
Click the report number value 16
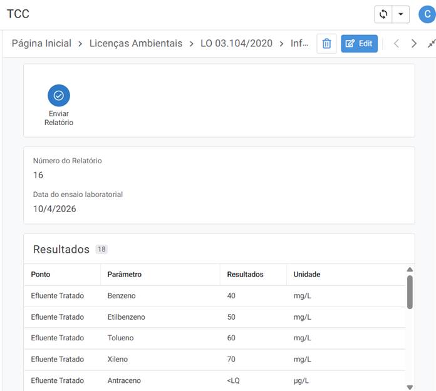(38, 175)
